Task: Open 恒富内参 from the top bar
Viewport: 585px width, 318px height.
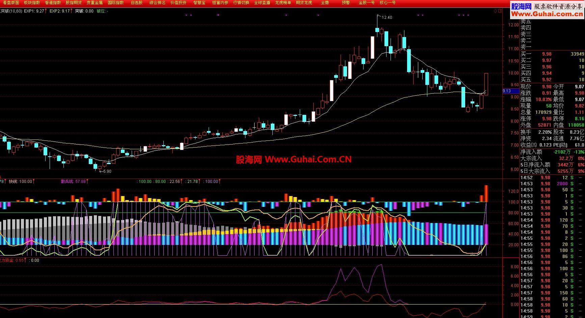Action: click(x=220, y=3)
